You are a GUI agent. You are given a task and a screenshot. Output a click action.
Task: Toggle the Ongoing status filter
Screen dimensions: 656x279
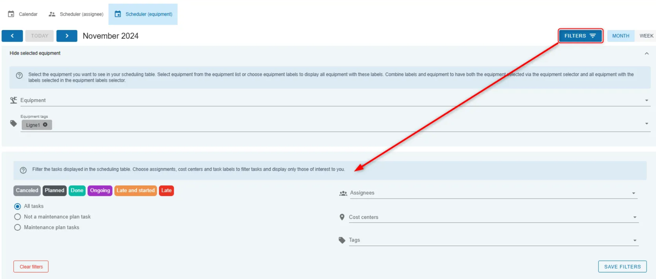[100, 191]
